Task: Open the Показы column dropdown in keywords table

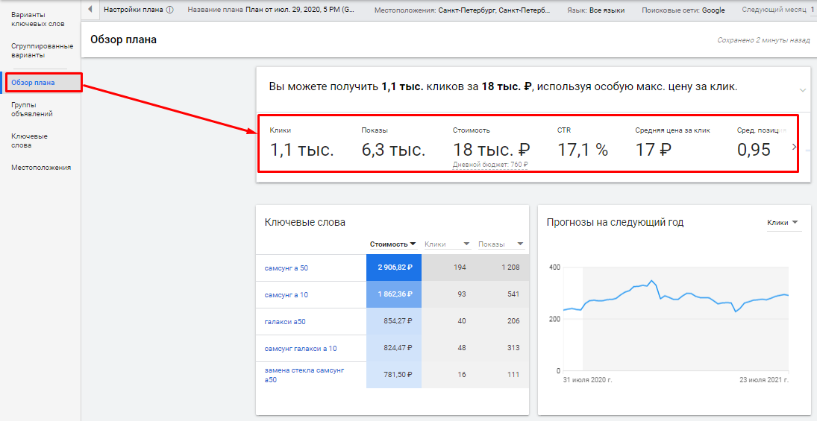Action: click(501, 244)
